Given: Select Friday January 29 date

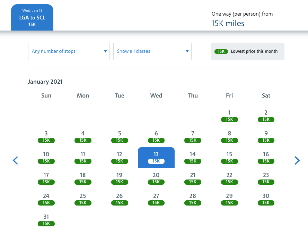Looking at the screenshot, I should (229, 199).
